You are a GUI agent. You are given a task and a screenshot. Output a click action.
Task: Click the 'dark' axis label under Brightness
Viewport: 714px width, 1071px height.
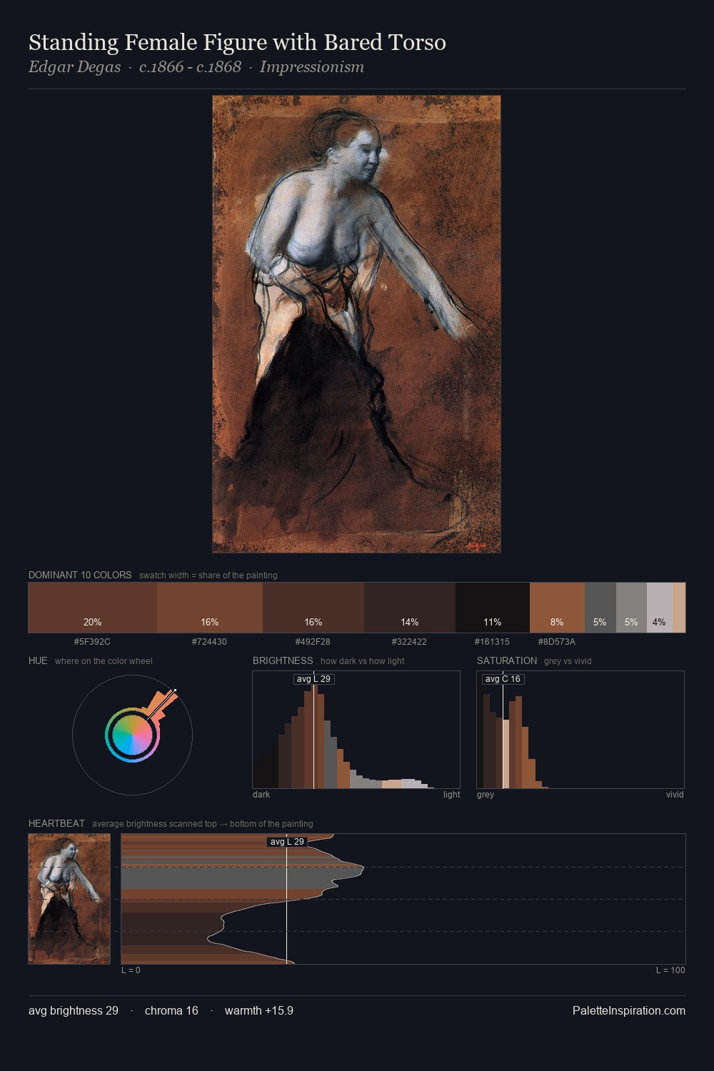[x=261, y=795]
